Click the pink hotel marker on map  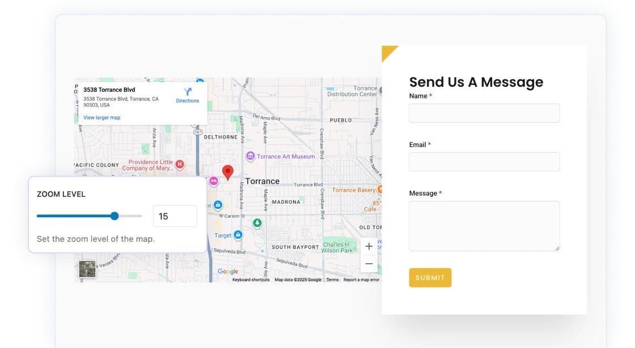coord(214,181)
